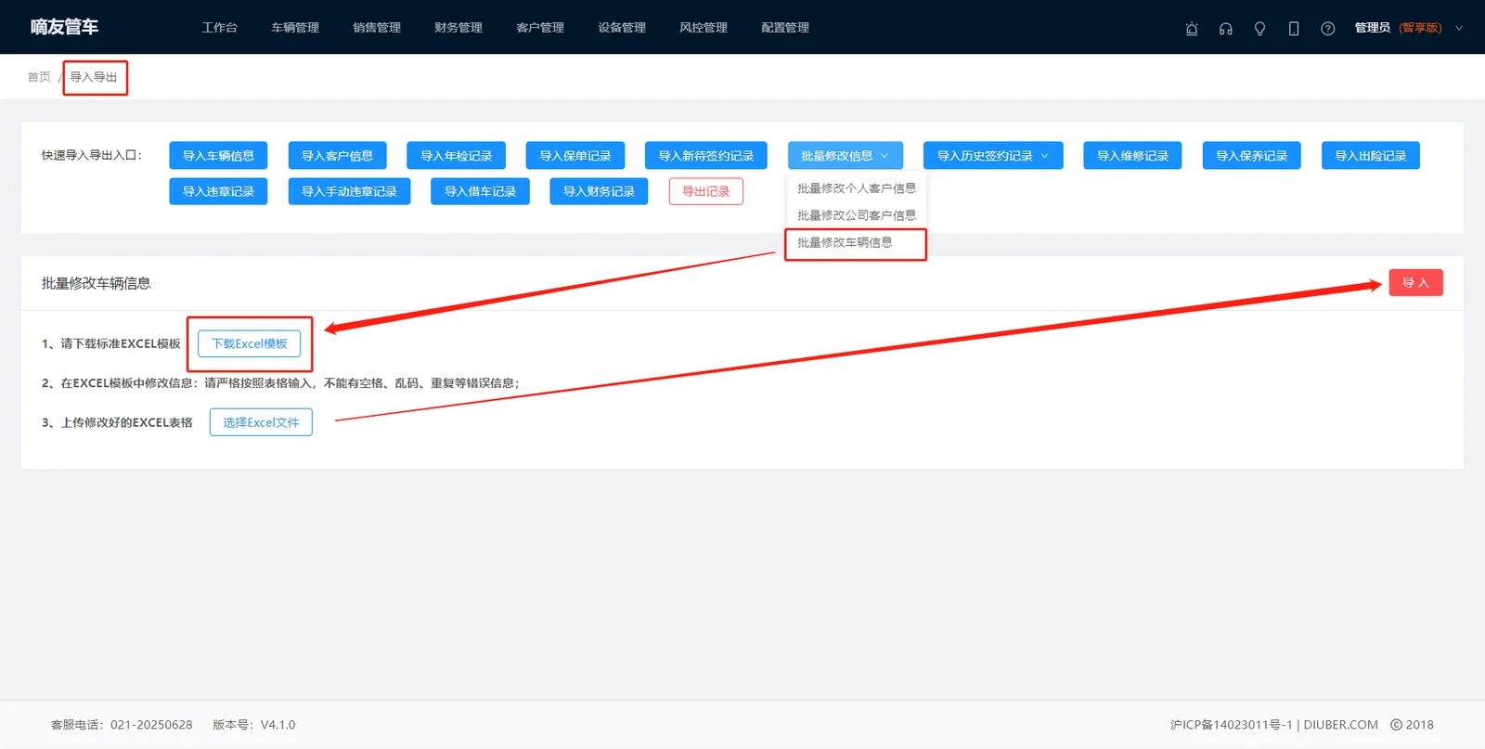
Task: Click the 导入出险记录 button
Action: tap(1371, 156)
